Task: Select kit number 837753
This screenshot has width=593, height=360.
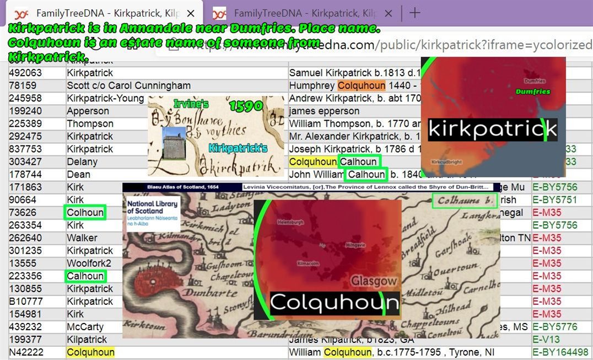Action: tap(25, 149)
